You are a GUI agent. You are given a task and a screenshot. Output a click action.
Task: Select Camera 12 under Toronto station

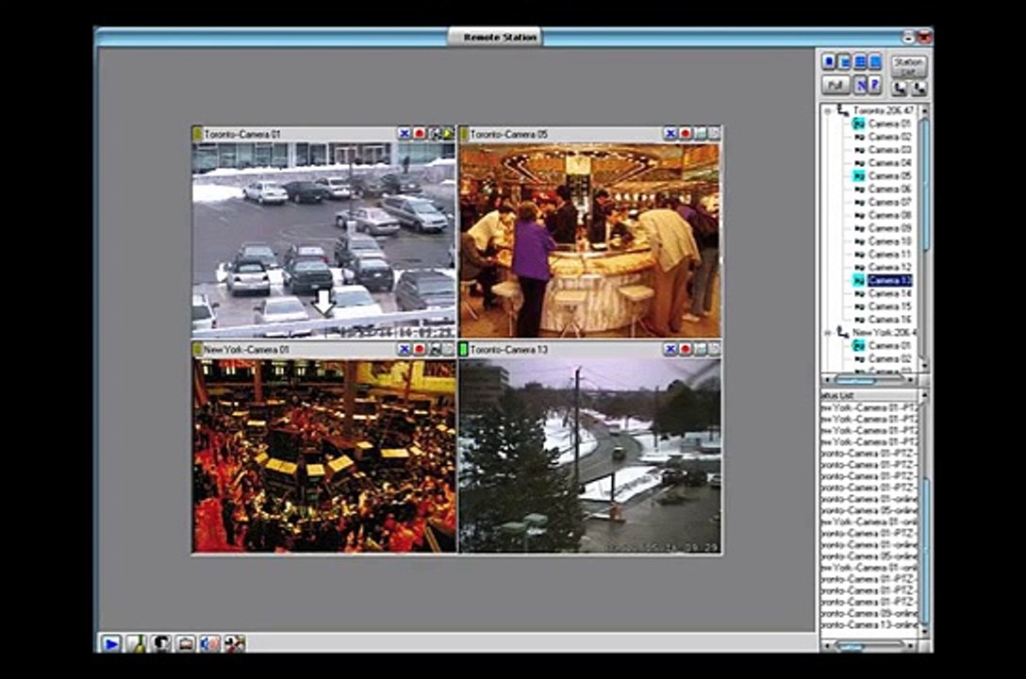coord(889,268)
